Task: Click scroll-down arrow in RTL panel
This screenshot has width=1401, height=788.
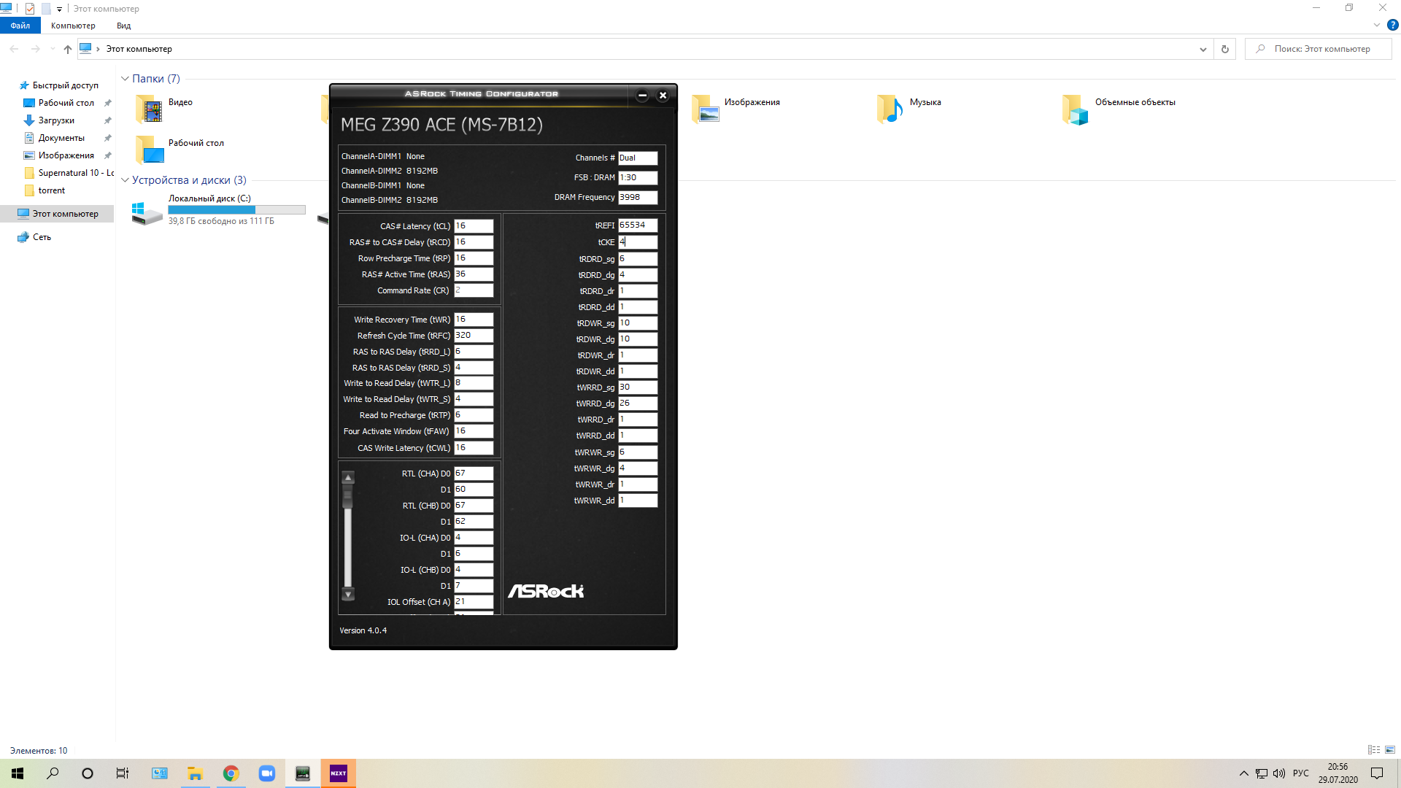Action: click(348, 595)
